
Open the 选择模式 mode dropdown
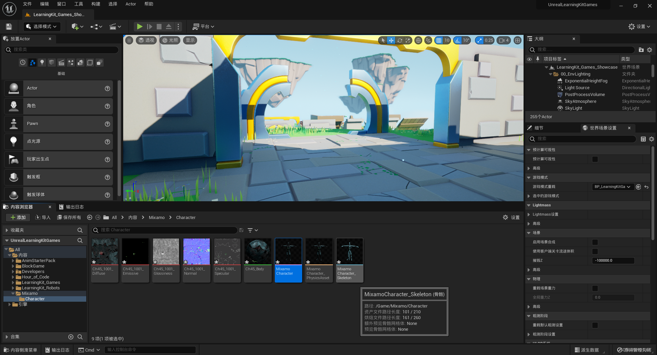(x=42, y=27)
